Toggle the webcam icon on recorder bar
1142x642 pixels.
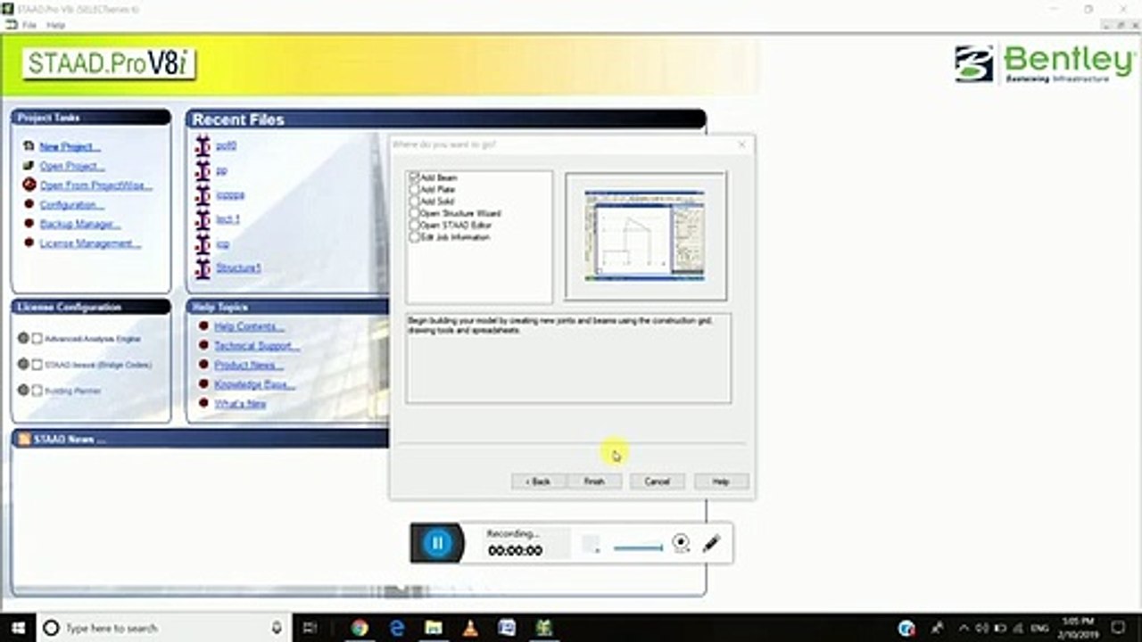(x=682, y=543)
